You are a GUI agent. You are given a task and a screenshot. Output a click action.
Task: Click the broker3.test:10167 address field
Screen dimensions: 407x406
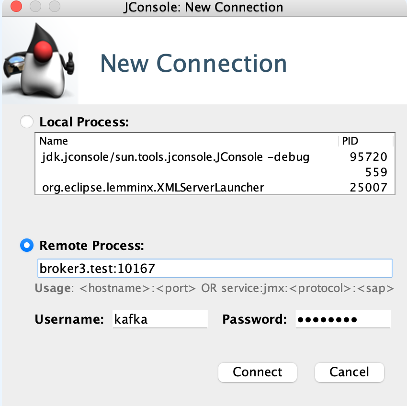click(215, 268)
